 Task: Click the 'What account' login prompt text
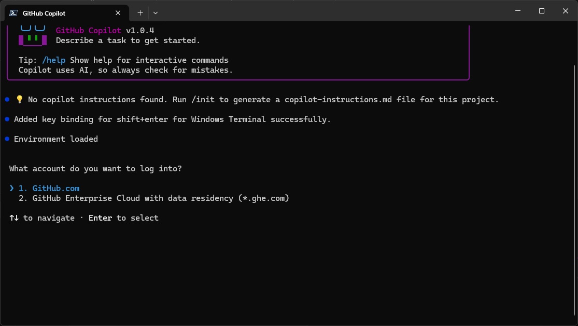(x=95, y=169)
